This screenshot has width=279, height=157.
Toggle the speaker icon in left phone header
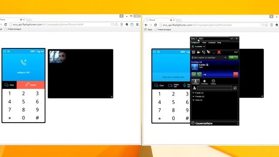(8, 51)
